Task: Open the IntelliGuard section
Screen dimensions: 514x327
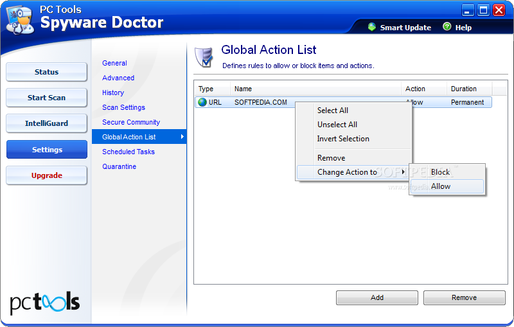Action: pyautogui.click(x=46, y=123)
